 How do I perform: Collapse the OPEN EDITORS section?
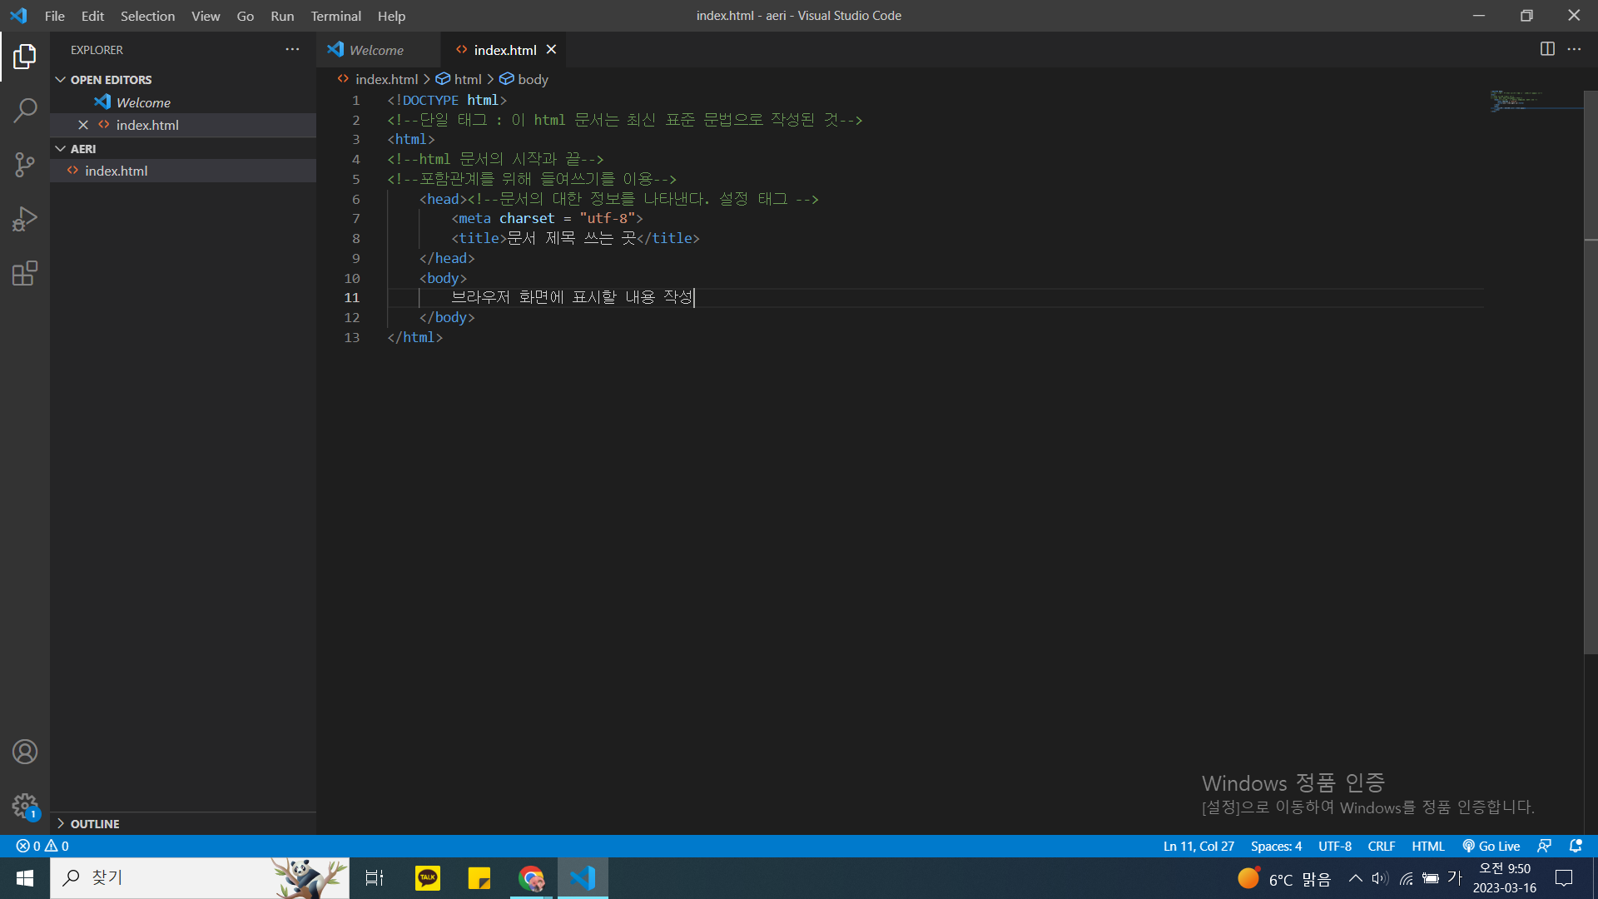[111, 80]
